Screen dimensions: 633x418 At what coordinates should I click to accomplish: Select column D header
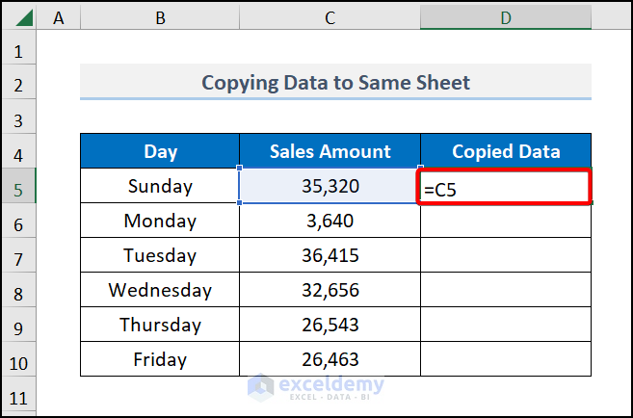click(505, 17)
